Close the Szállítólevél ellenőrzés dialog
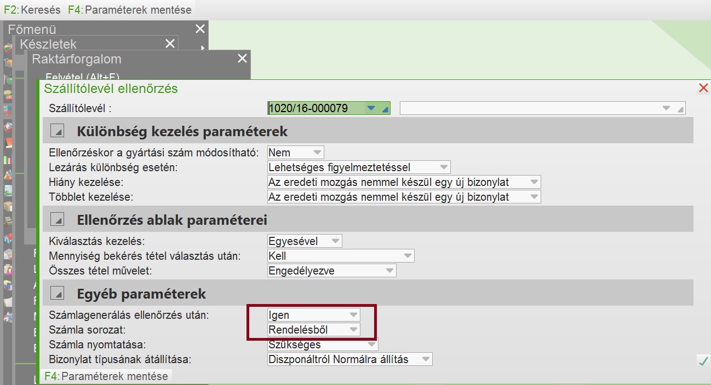Viewport: 711px width, 385px height. tap(704, 87)
